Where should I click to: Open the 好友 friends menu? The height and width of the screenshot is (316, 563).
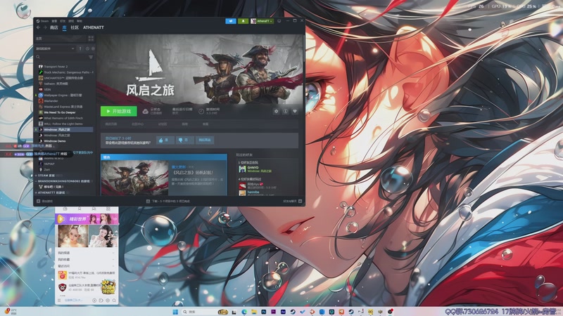coord(63,21)
